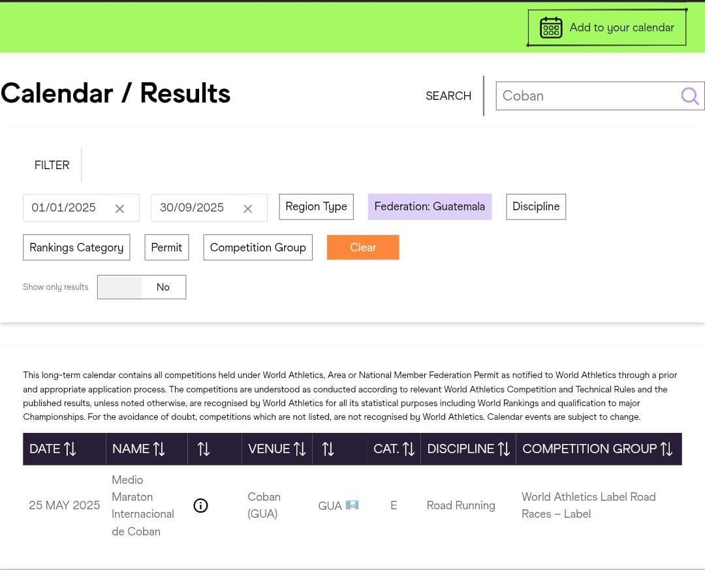This screenshot has width=705, height=570.
Task: Sort by VENUE column arrows
Action: tap(299, 449)
